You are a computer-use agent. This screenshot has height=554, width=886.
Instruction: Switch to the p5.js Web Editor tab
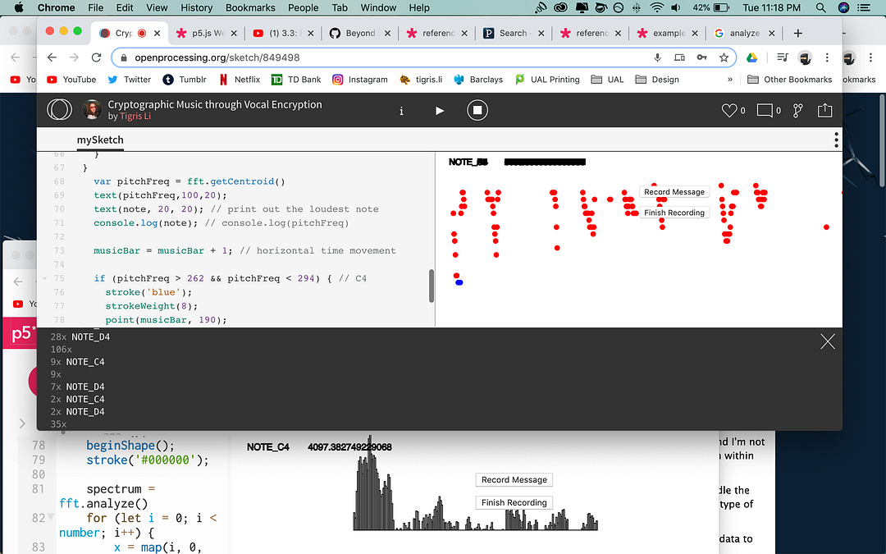207,33
